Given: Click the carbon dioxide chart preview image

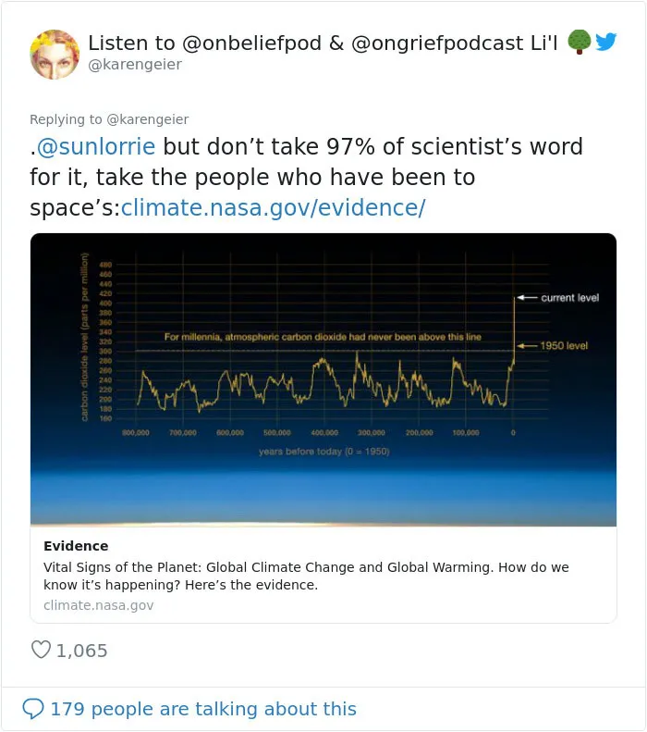Looking at the screenshot, I should 323,379.
